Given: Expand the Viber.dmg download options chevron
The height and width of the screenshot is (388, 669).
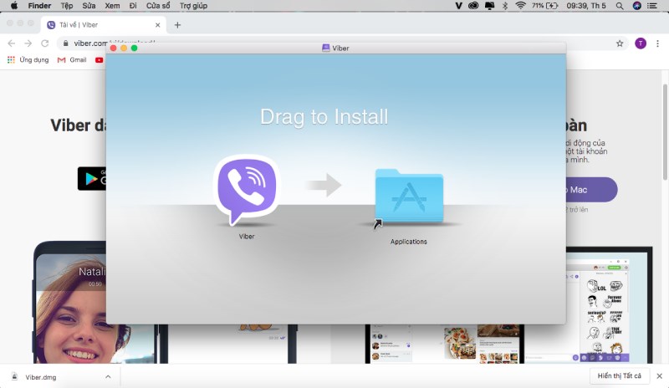Looking at the screenshot, I should (108, 377).
